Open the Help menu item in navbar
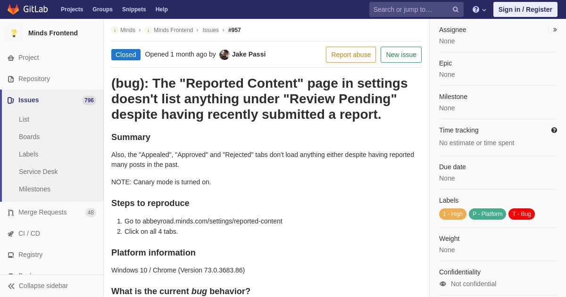The height and width of the screenshot is (297, 566). (x=162, y=9)
